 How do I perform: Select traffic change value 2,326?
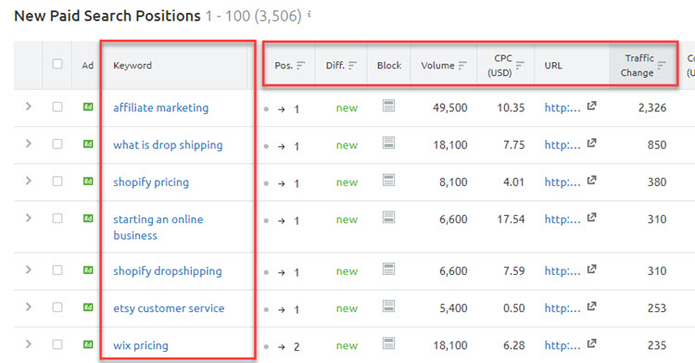point(652,107)
